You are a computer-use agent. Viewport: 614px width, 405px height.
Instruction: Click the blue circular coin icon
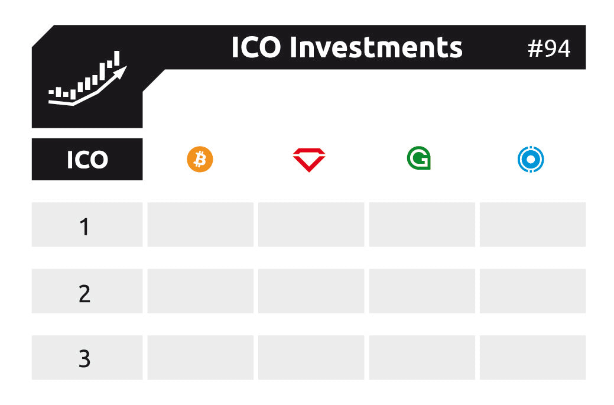pyautogui.click(x=531, y=160)
